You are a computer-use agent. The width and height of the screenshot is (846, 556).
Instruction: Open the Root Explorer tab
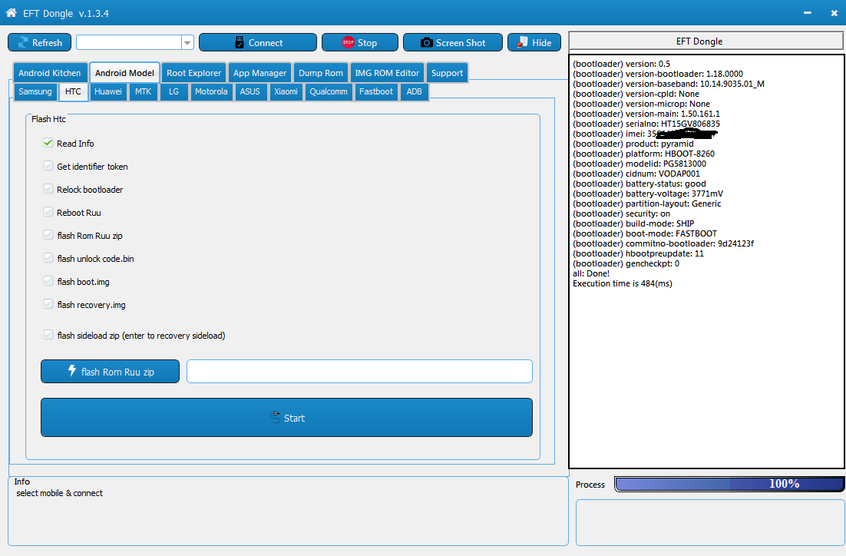pos(193,73)
